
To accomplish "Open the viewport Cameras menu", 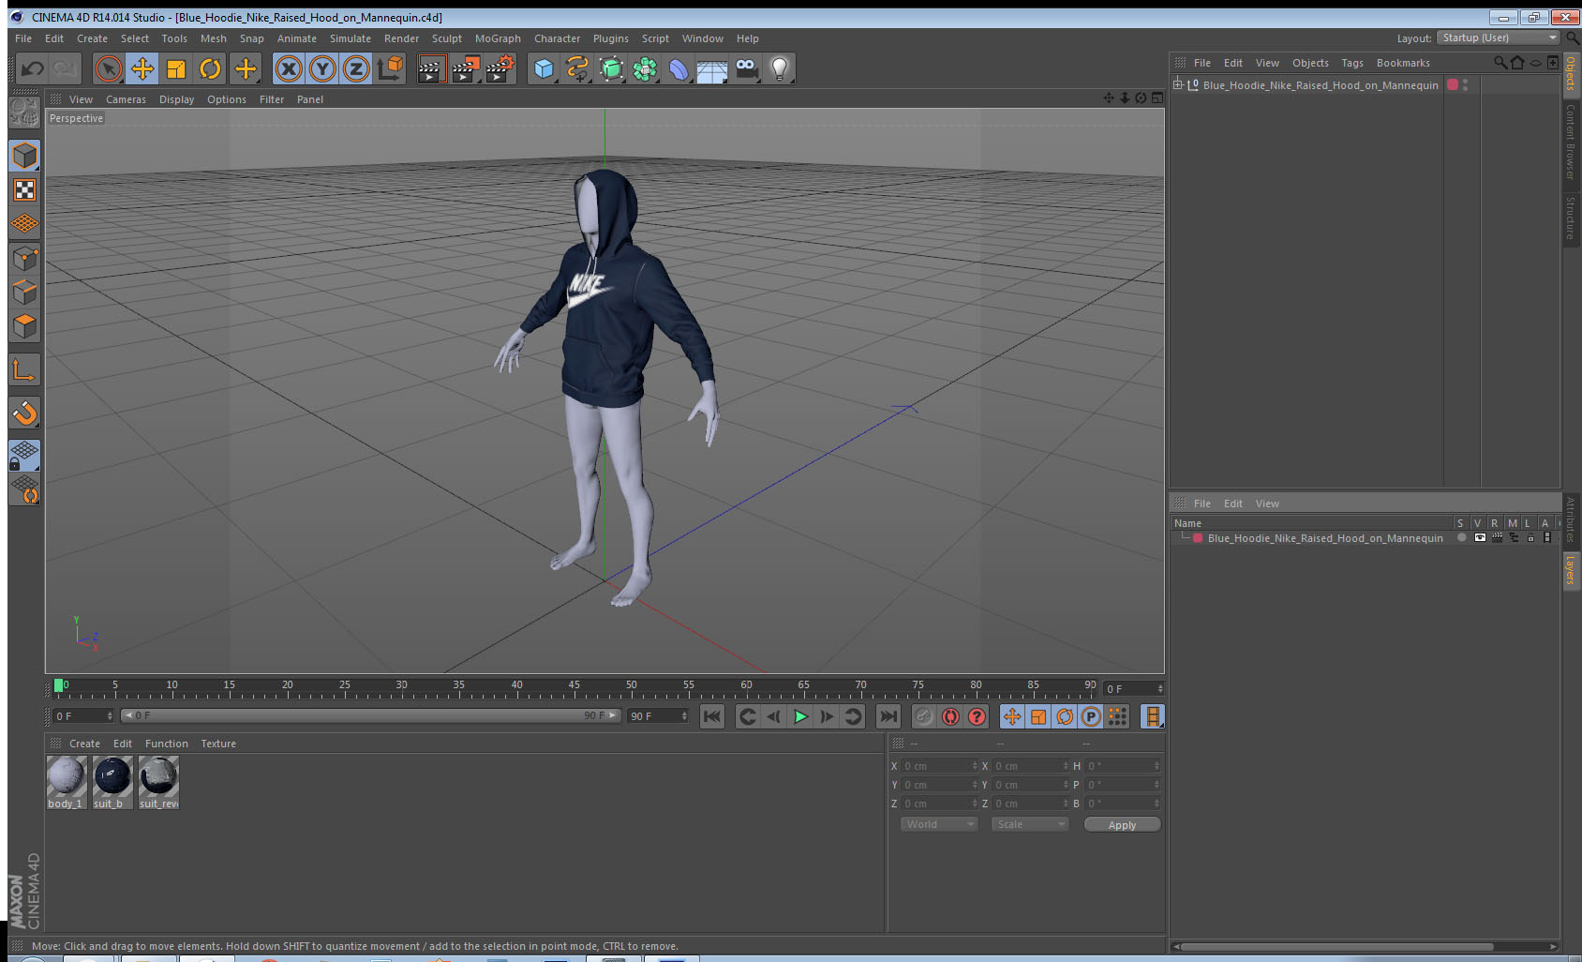I will click(x=126, y=99).
